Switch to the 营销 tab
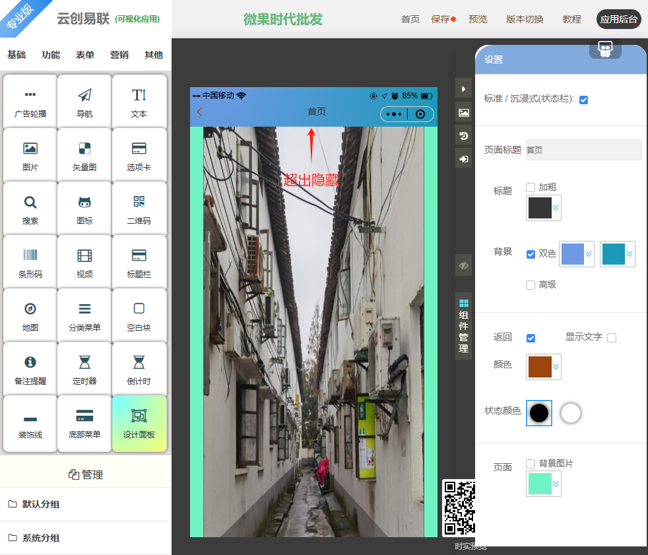648x555 pixels. [119, 55]
